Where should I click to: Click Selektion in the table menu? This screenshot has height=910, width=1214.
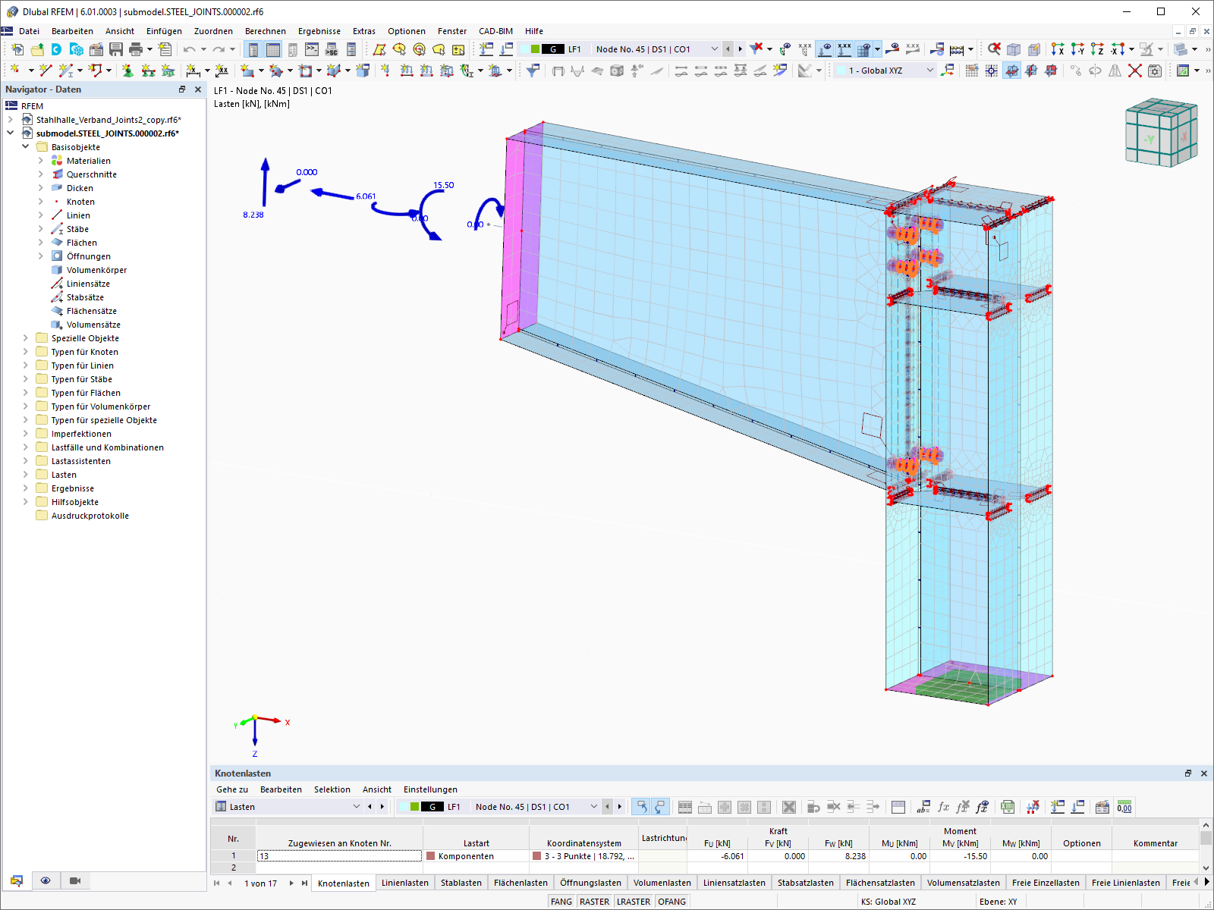(332, 789)
